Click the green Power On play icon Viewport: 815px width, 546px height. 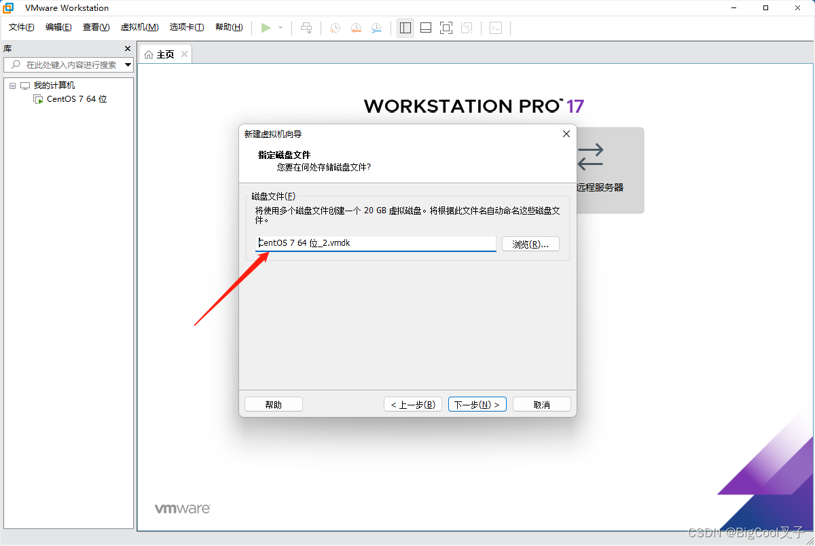coord(266,28)
